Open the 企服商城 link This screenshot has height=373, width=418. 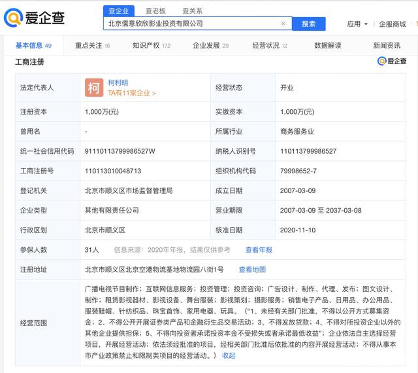(x=393, y=24)
